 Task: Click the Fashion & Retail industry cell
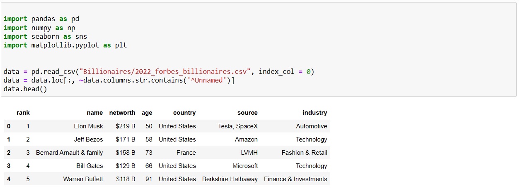(x=305, y=153)
